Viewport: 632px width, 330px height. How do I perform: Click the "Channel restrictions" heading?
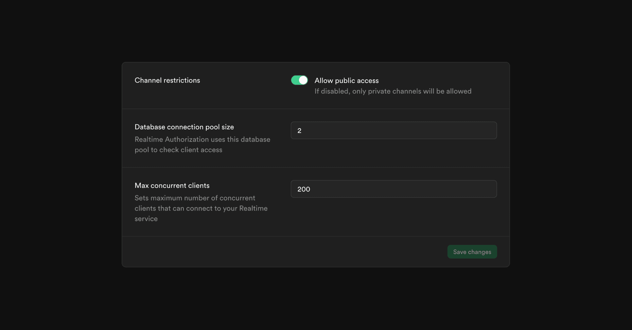(x=167, y=80)
